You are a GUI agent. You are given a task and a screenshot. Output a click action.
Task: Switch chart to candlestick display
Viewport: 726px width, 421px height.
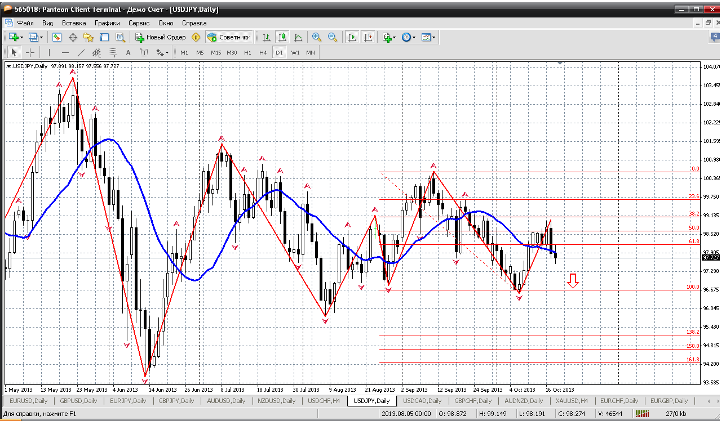[x=282, y=37]
